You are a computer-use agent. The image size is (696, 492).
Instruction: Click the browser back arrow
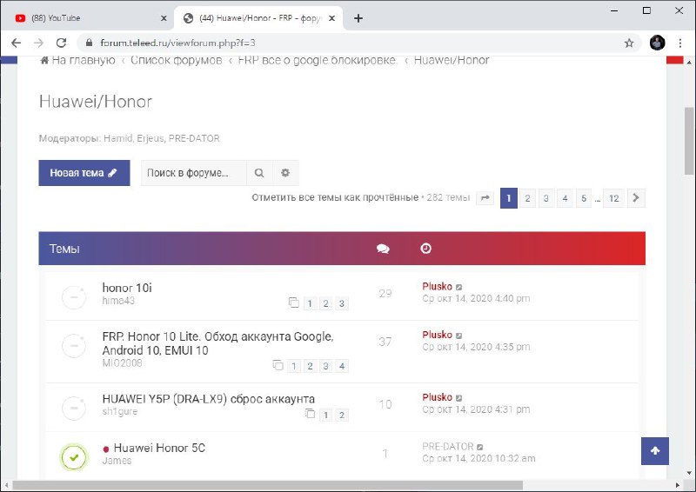16,43
